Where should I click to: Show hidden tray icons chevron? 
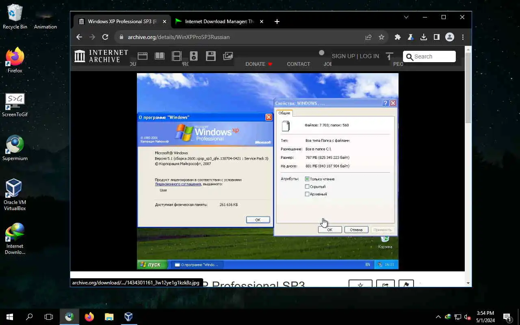click(438, 317)
